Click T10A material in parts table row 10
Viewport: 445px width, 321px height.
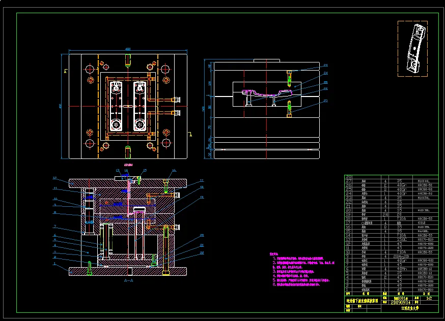(401, 252)
